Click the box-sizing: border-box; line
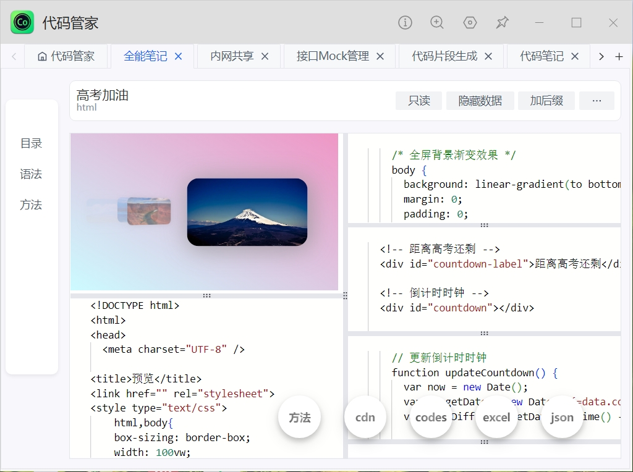The image size is (633, 472). coord(182,437)
